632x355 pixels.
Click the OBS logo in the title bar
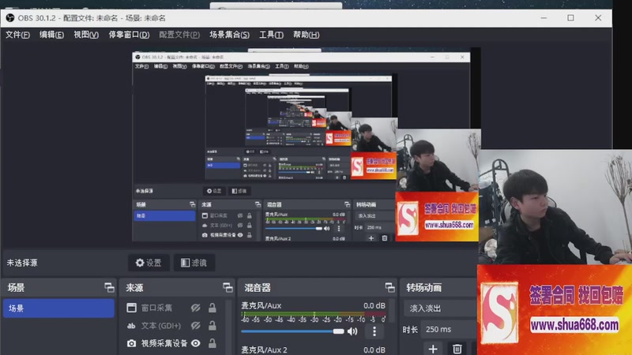10,17
